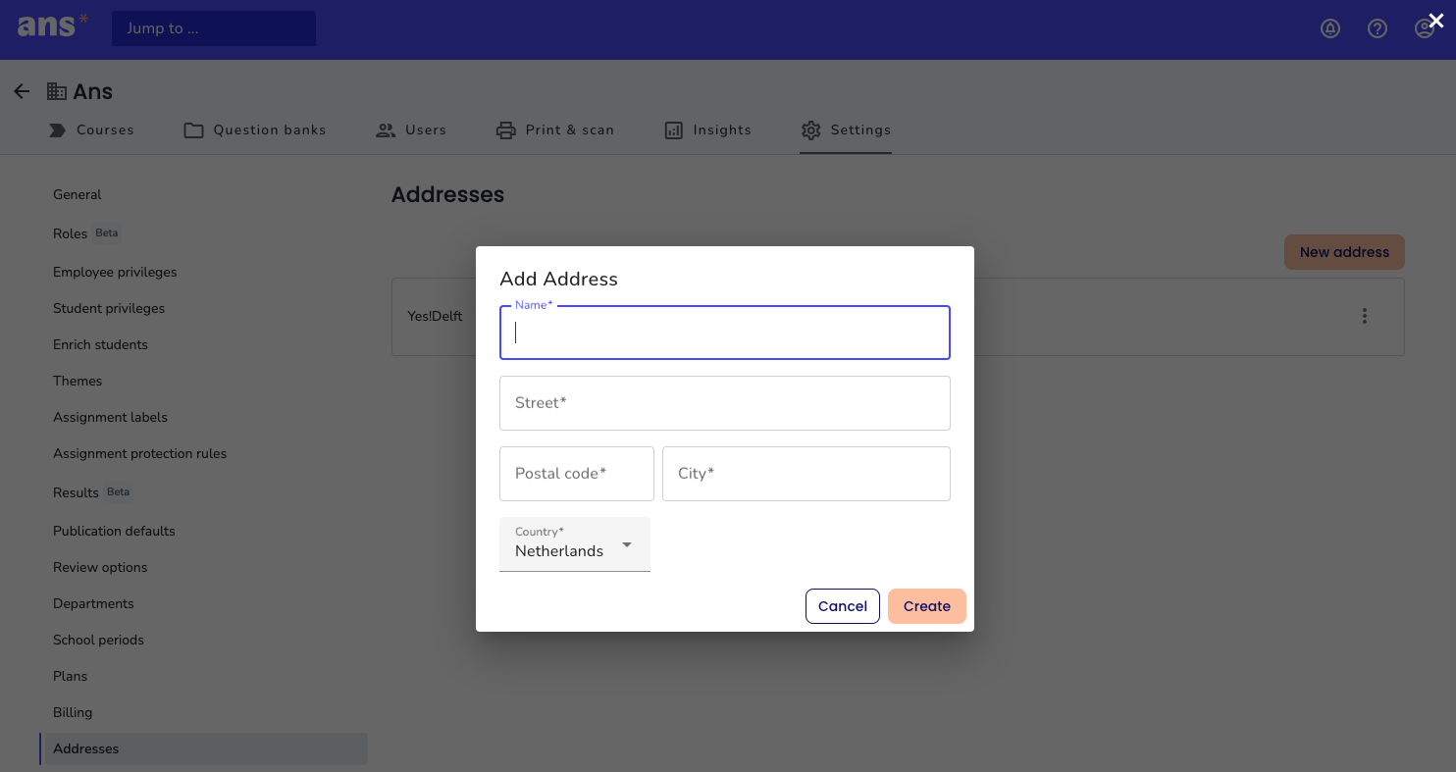Select the City input field
1456x772 pixels.
[806, 474]
